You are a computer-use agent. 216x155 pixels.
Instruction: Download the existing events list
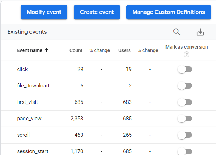(x=200, y=32)
